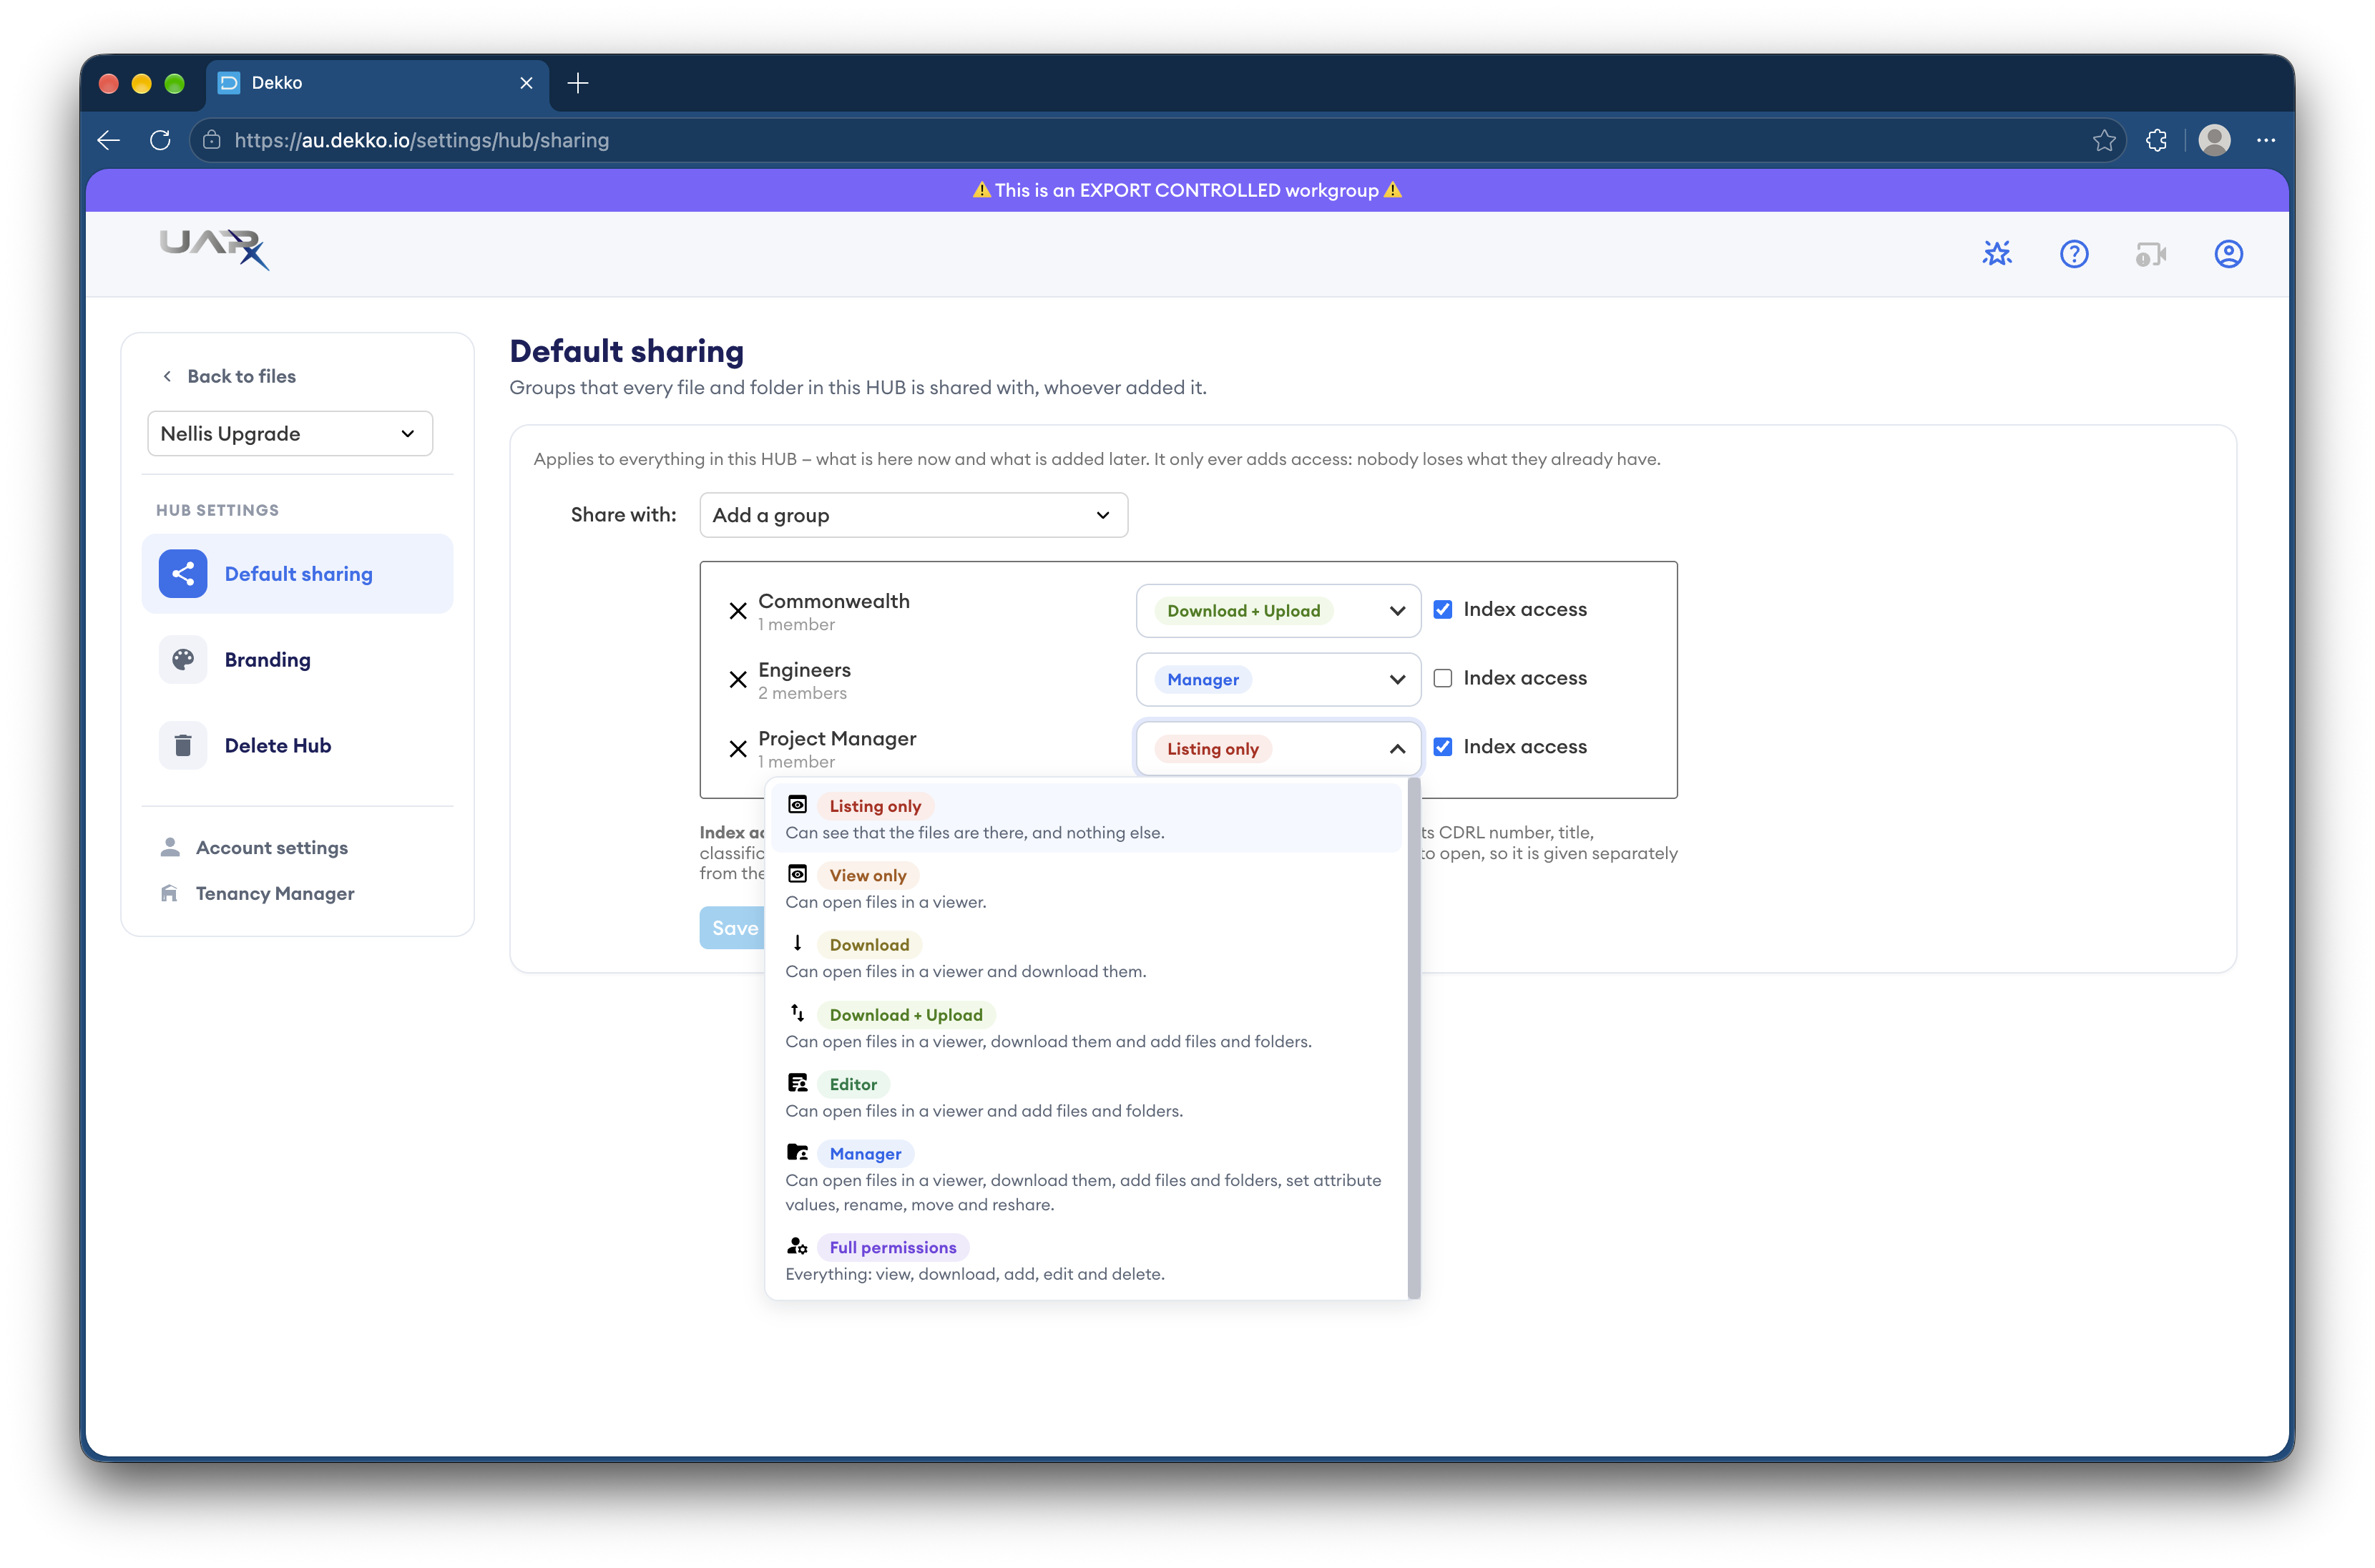Screen dimensions: 2375x1568
Task: Click the video camera icon in the header
Action: (2150, 255)
